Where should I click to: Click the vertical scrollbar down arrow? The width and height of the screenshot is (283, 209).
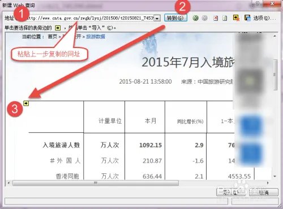[x=275, y=176]
